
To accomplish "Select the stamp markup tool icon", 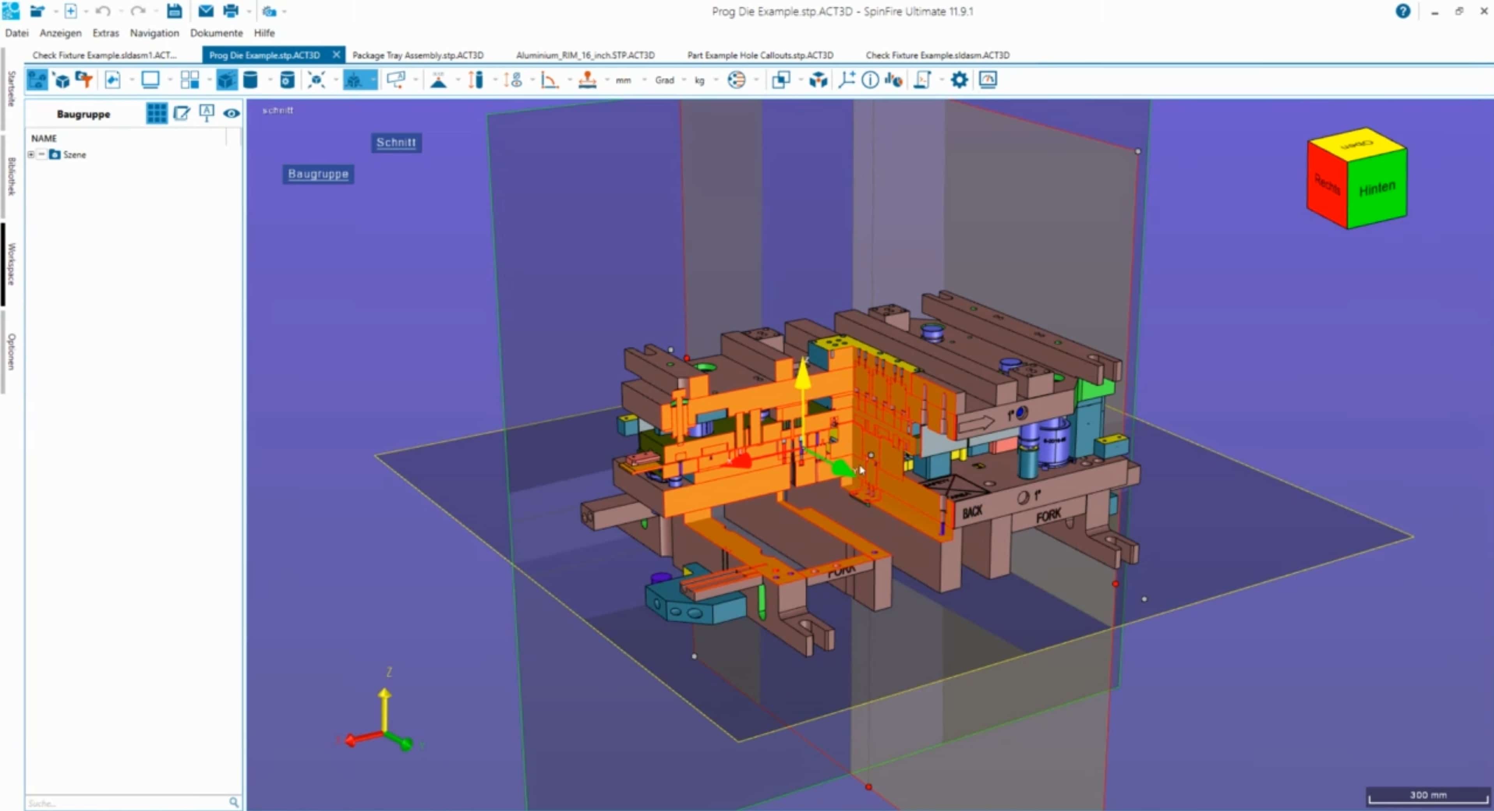I will tap(587, 80).
